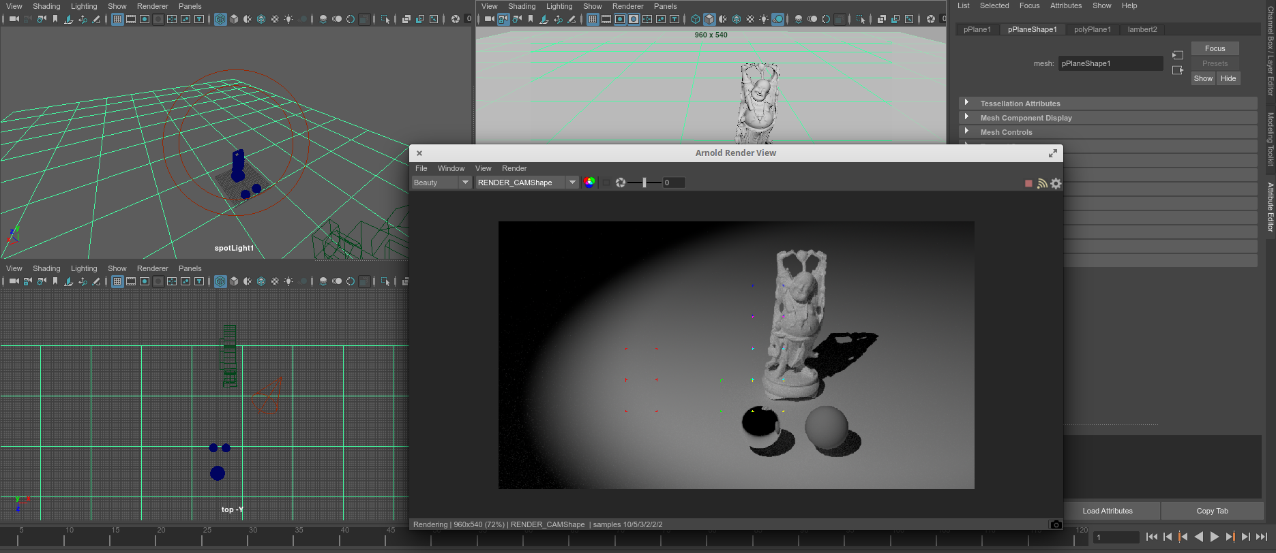
Task: Take a snapshot with camera icon
Action: [1056, 524]
